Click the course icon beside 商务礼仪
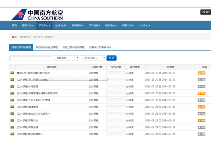The height and width of the screenshot is (152, 211). 12,120
